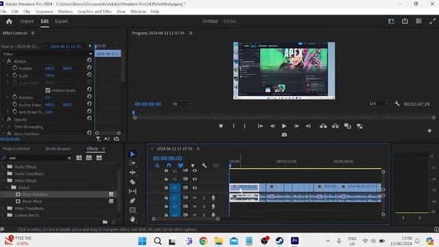Open the source clip dropdown arrow

pyautogui.click(x=45, y=46)
